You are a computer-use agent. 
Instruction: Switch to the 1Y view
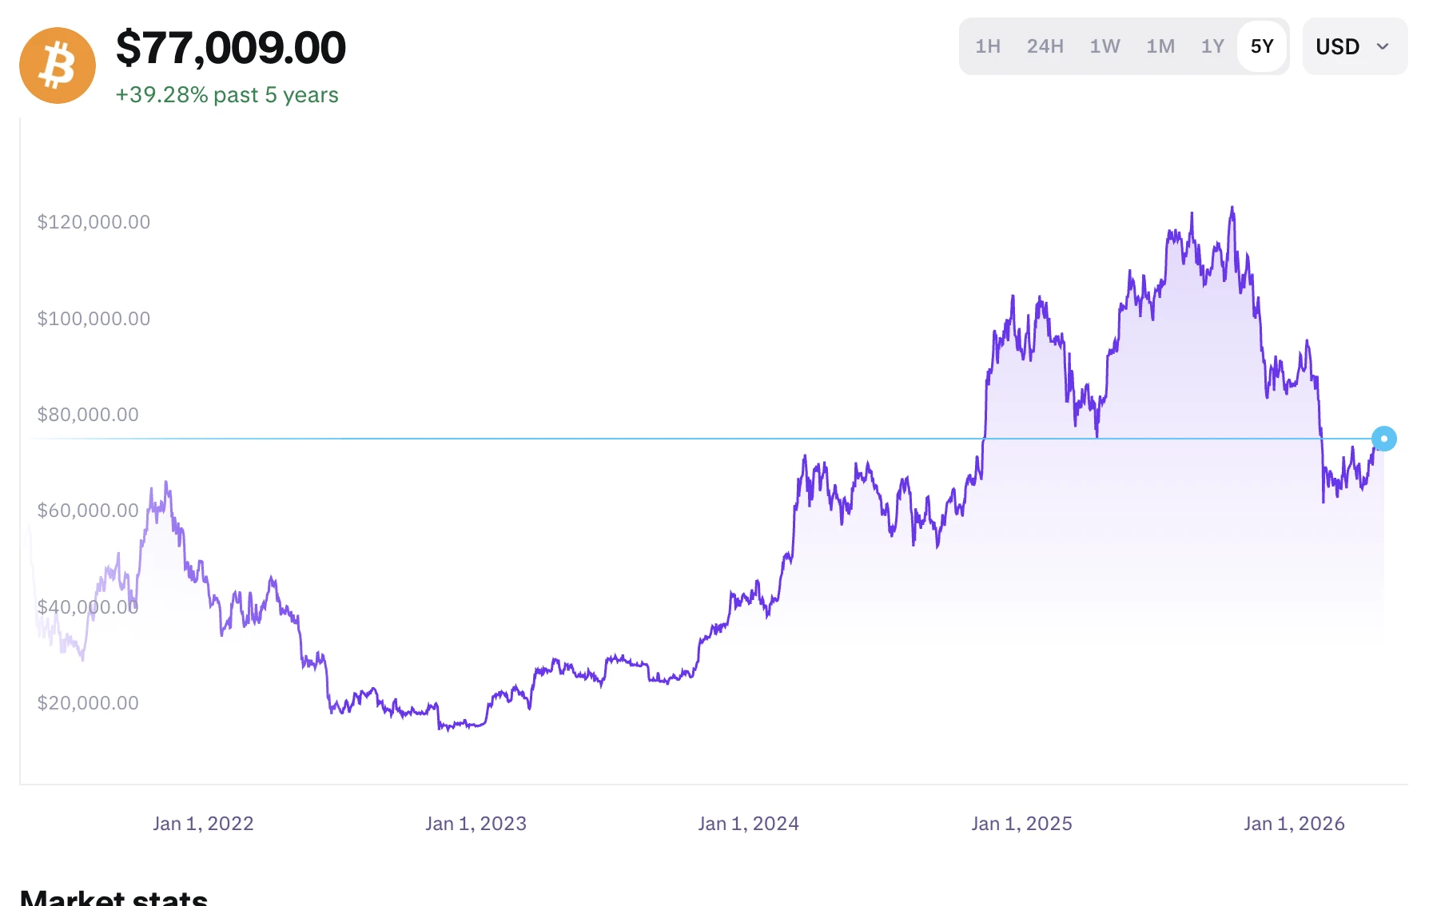coord(1212,46)
